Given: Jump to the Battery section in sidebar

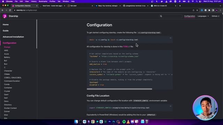Looking at the screenshot, I should 7,57.
